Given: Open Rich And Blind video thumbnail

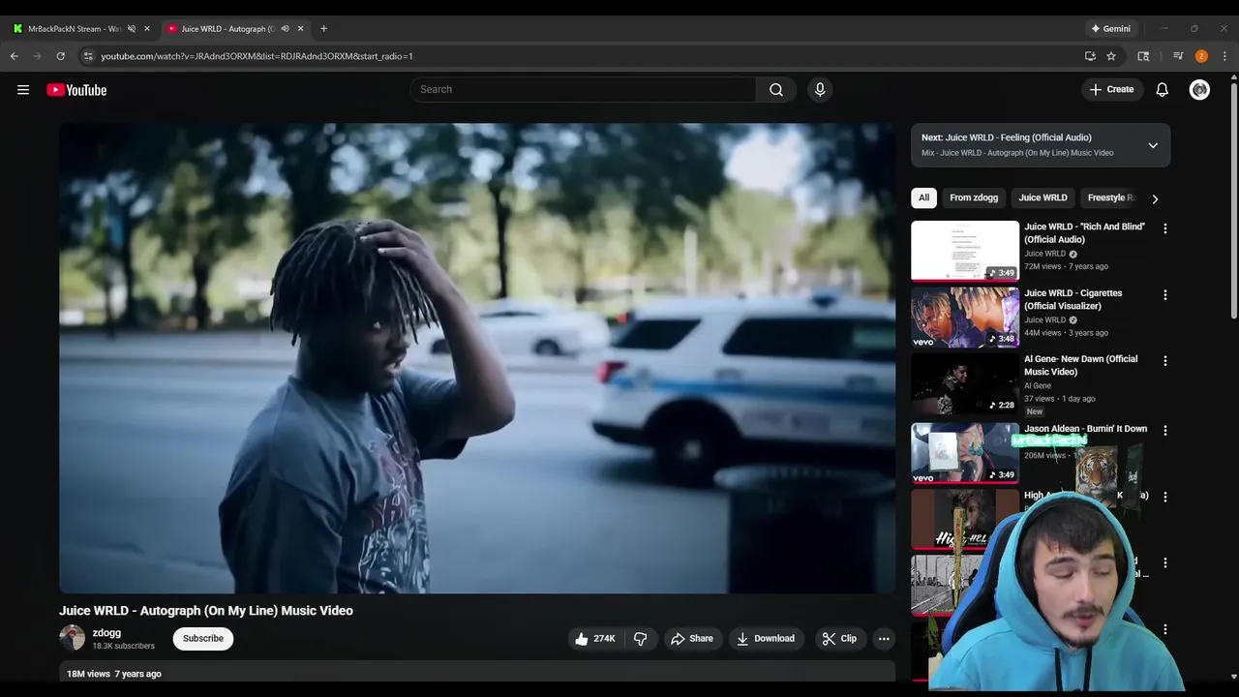Looking at the screenshot, I should 965,251.
